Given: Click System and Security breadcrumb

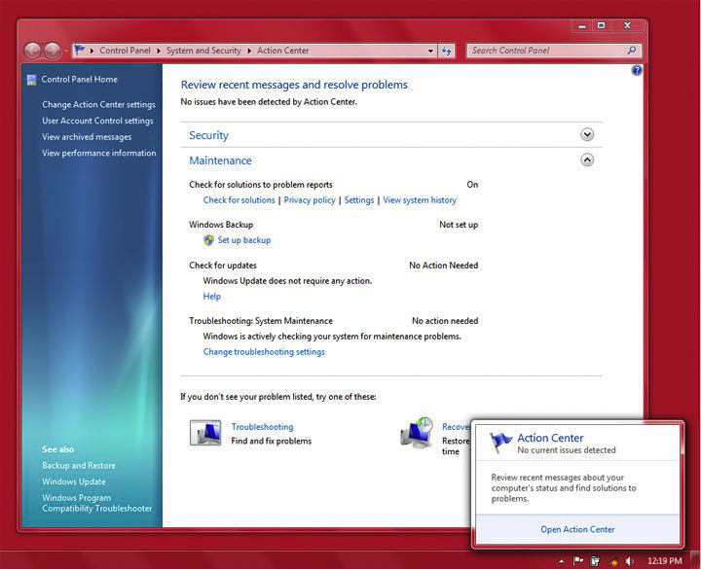Looking at the screenshot, I should click(x=203, y=51).
